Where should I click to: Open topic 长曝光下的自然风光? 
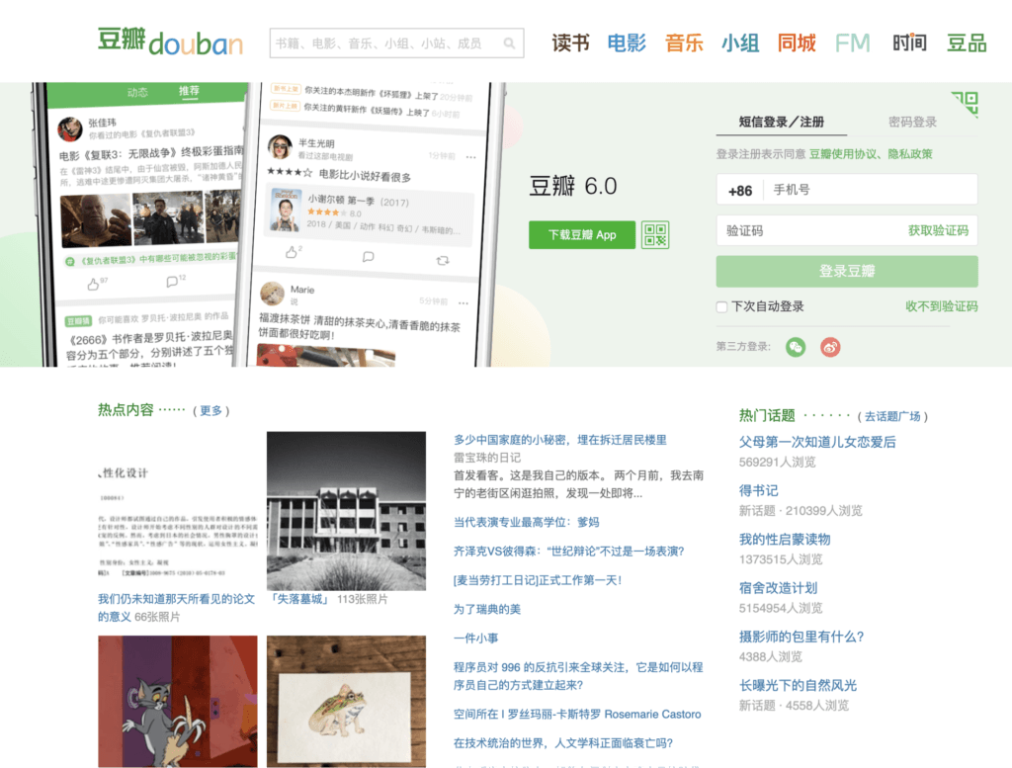(798, 685)
